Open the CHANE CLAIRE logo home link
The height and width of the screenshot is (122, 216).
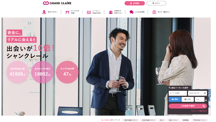pos(57,3)
